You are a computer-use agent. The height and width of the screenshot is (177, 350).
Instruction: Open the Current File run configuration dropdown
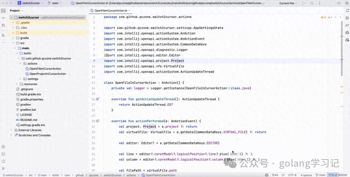click(288, 3)
